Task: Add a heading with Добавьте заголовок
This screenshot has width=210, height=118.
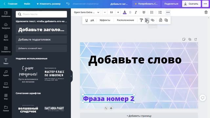Action: (41, 29)
